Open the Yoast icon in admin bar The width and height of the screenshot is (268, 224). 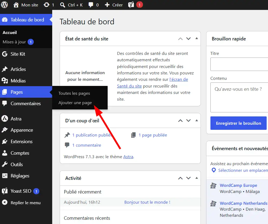[131, 5]
